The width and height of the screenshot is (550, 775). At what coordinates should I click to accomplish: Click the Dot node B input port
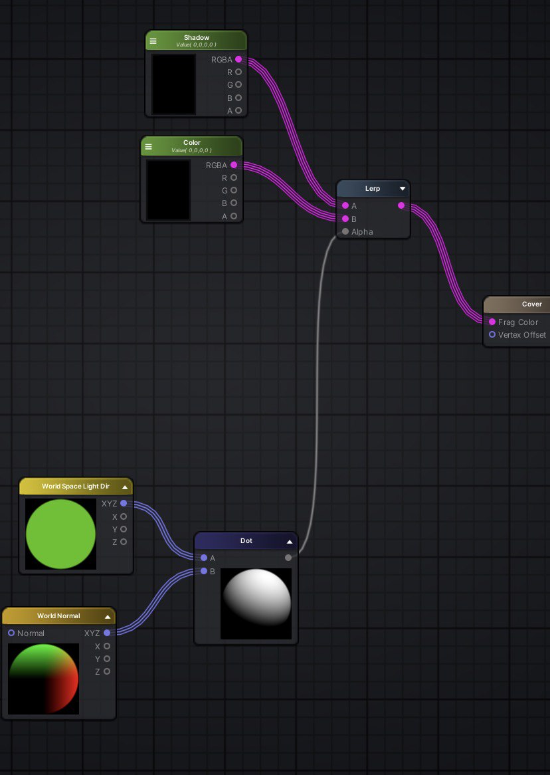(204, 572)
